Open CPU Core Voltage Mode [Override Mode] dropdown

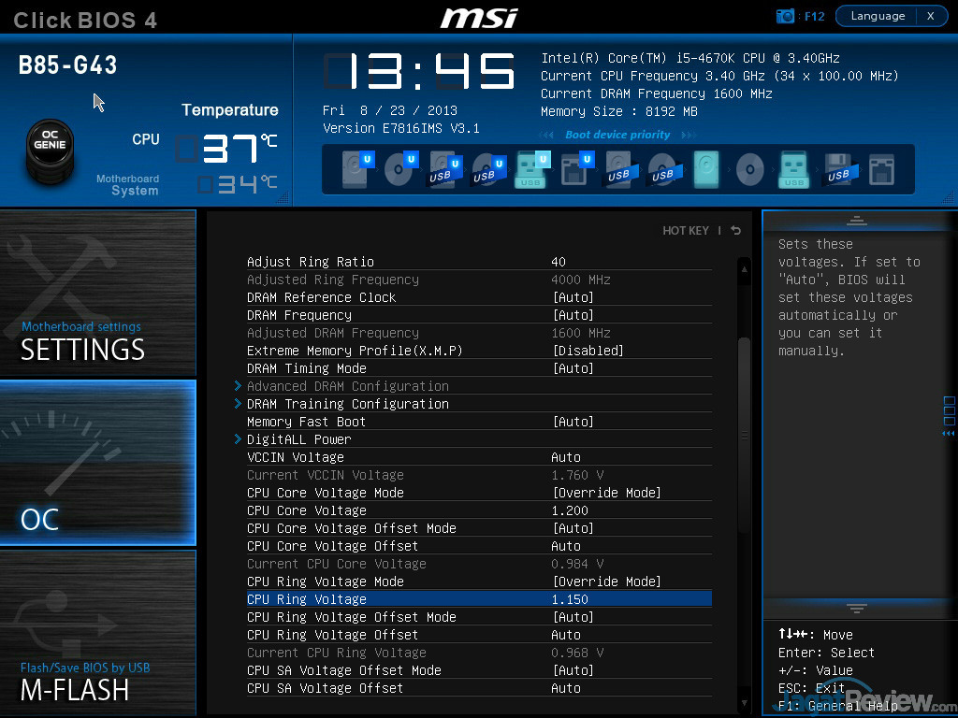[606, 493]
